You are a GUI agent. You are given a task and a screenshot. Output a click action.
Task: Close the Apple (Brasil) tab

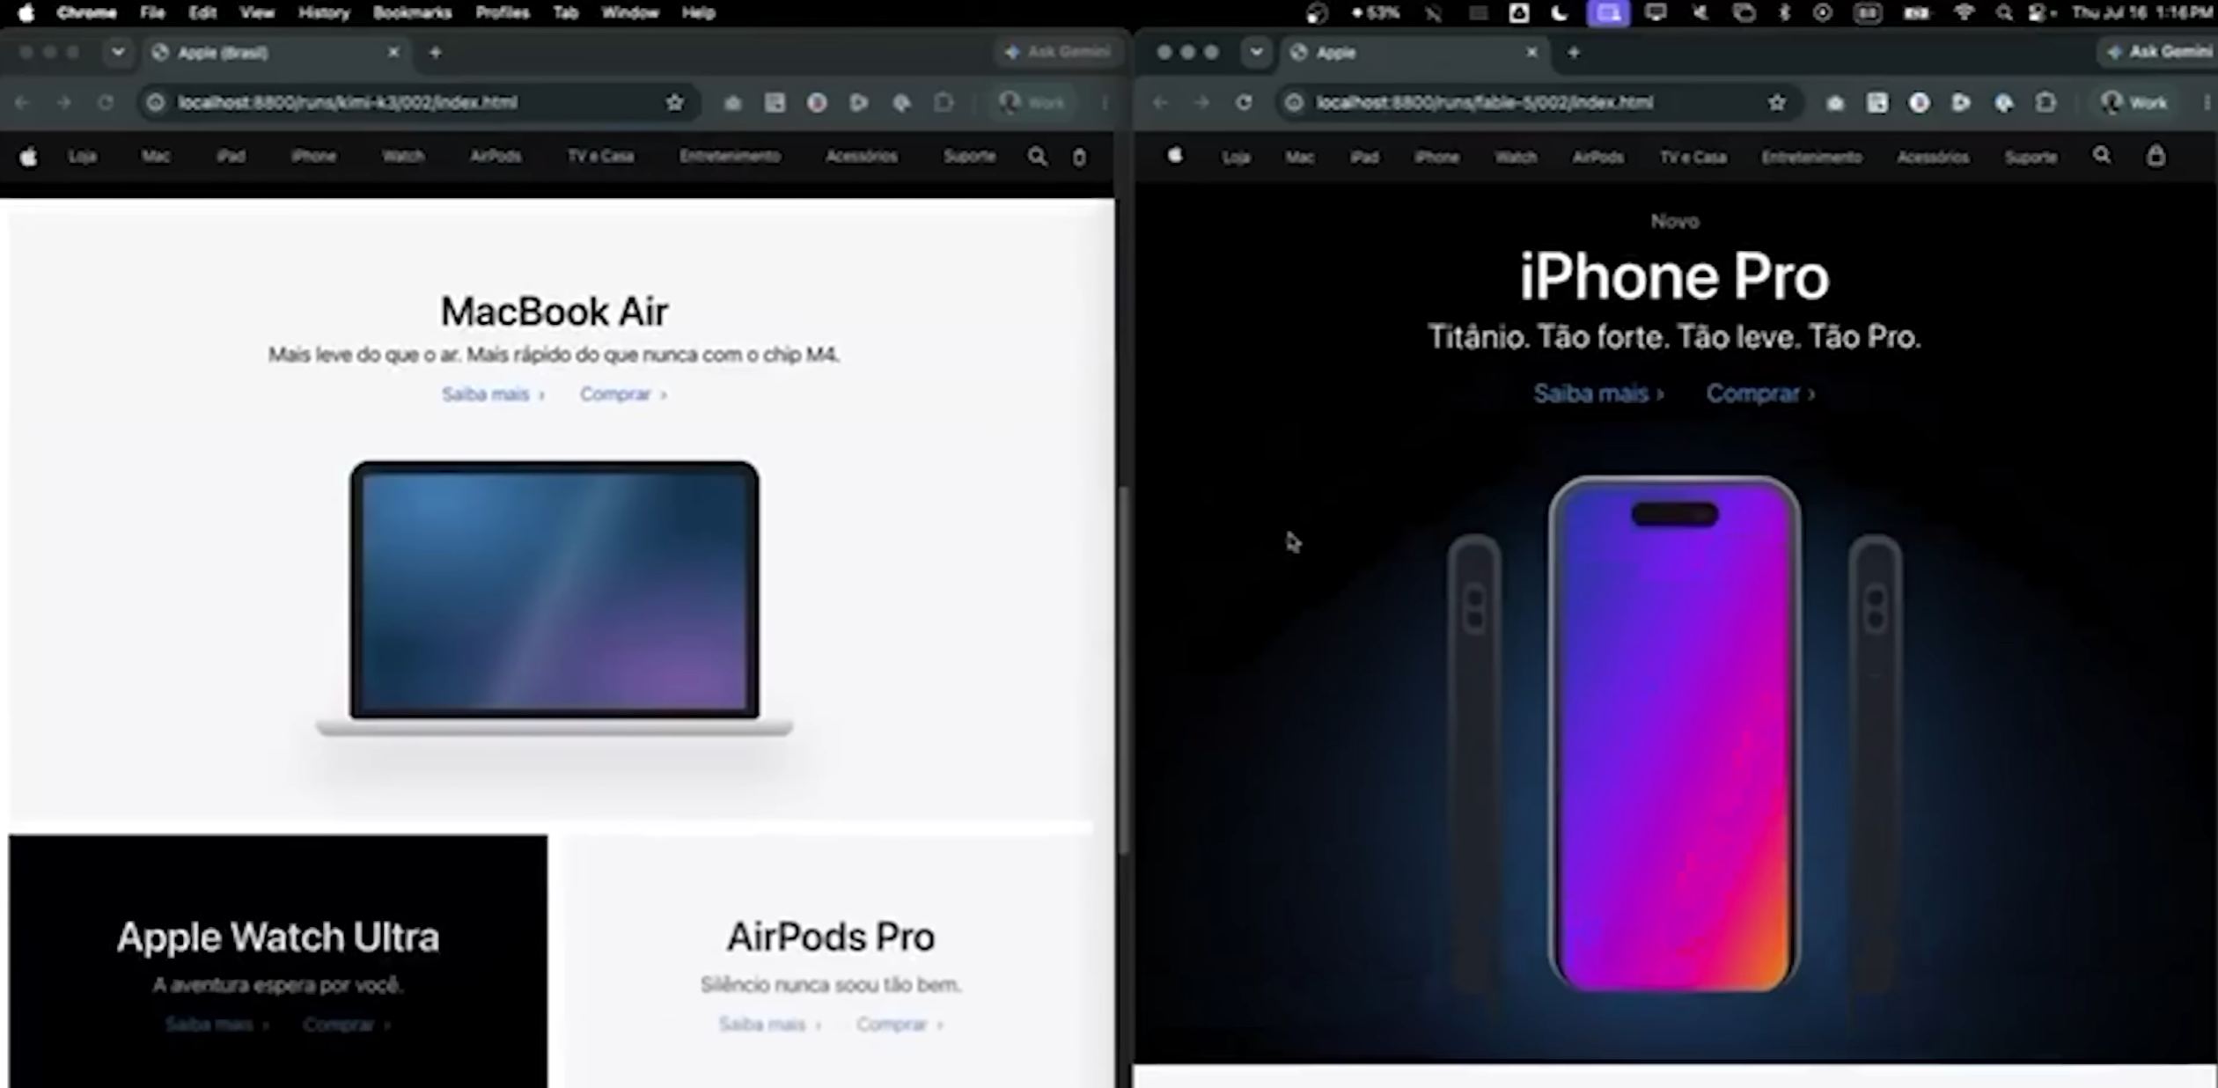point(393,53)
